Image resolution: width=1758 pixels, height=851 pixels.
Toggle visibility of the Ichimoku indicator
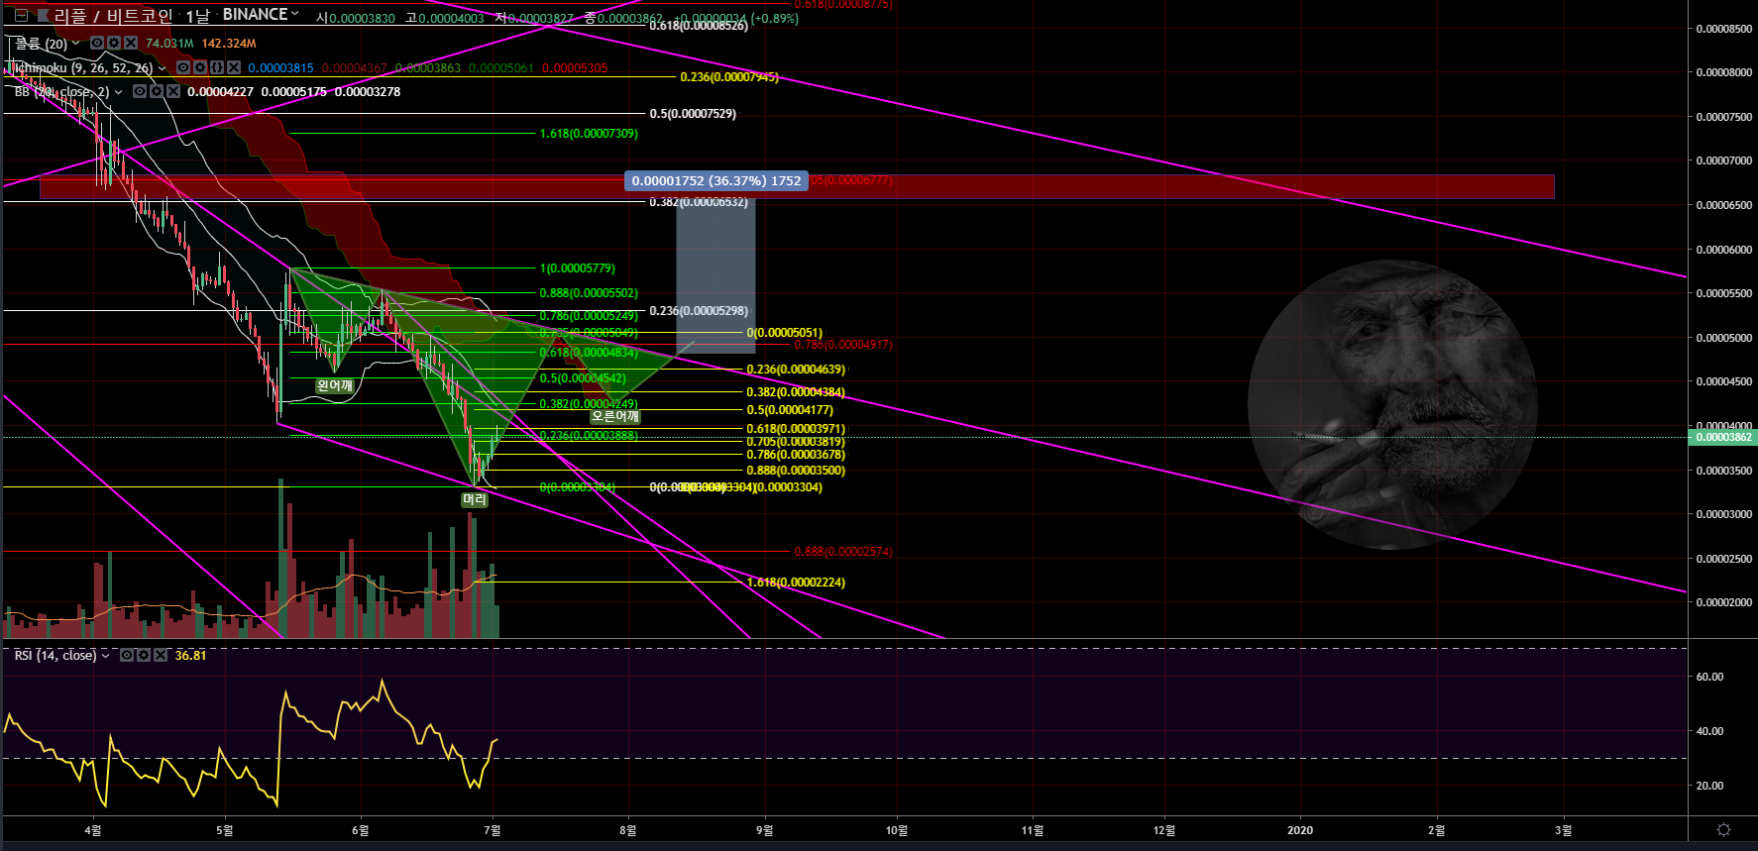[x=183, y=67]
